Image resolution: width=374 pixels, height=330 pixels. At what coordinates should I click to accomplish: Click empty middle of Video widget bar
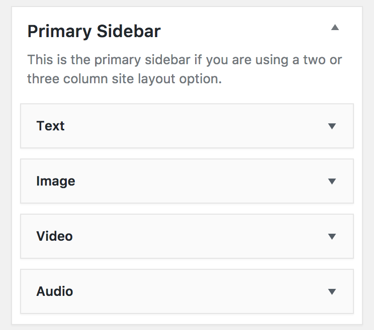191,236
